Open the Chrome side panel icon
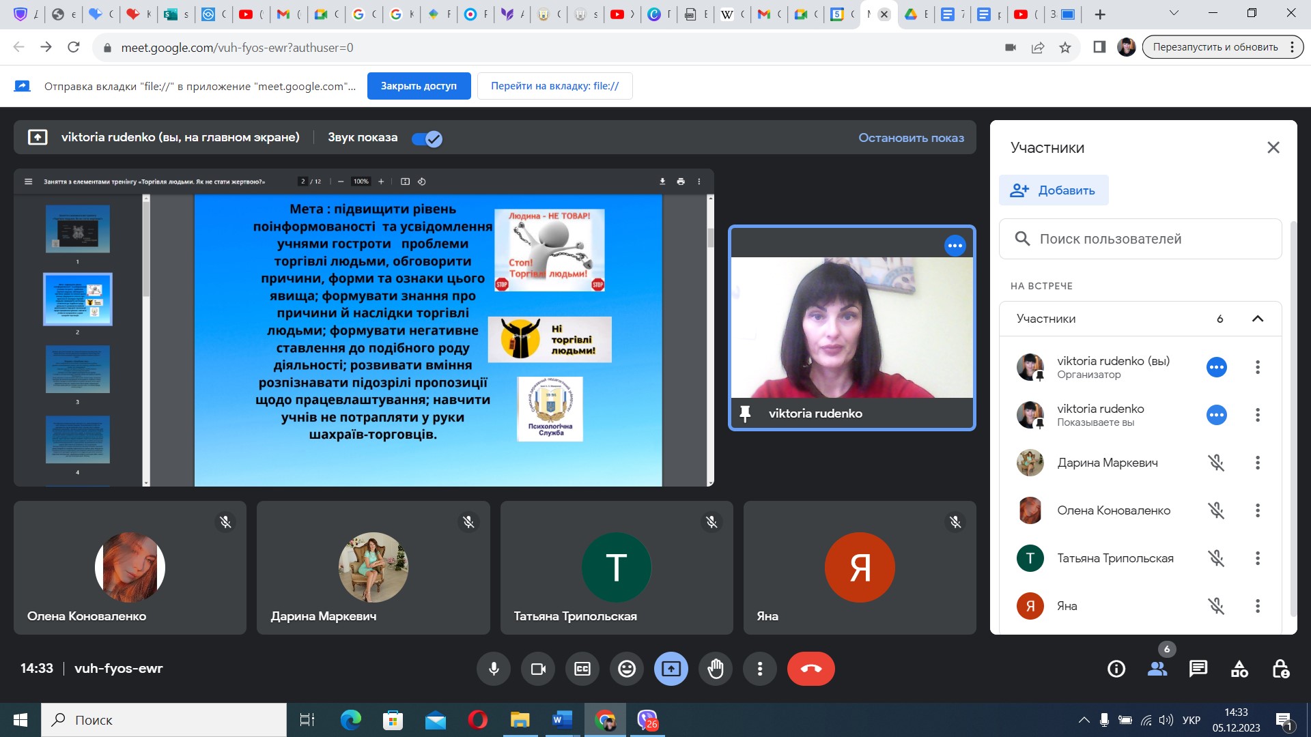 tap(1099, 47)
